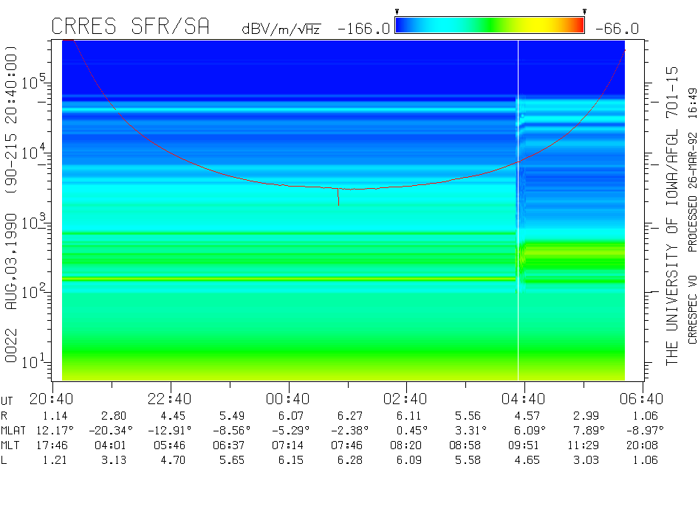Click the dBV/m/√Hz units label
The image size is (698, 531).
(x=281, y=29)
